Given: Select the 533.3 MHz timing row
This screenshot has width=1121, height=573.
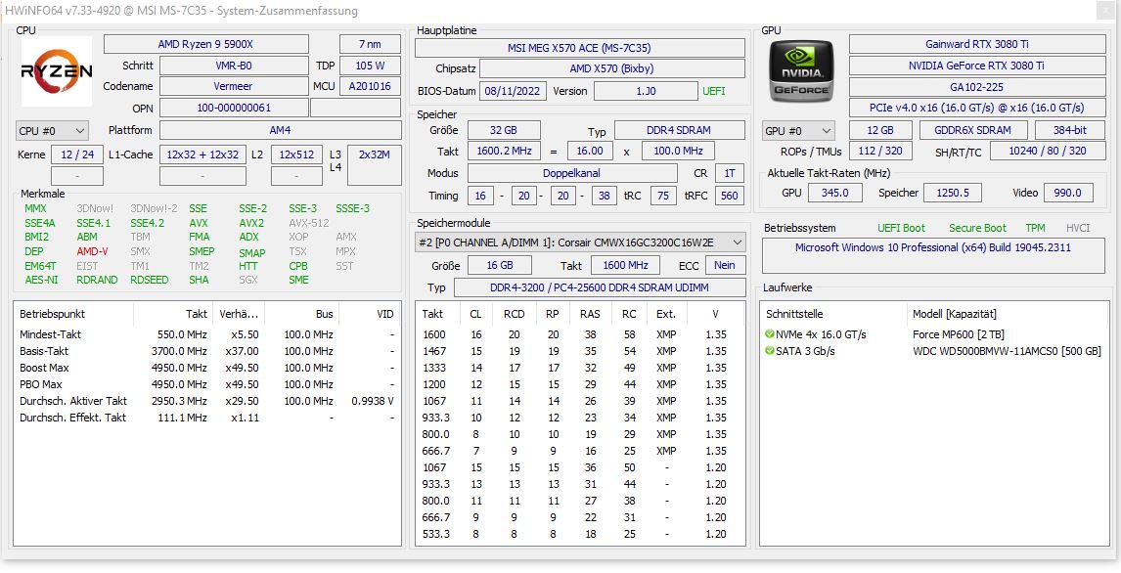Looking at the screenshot, I should (580, 534).
